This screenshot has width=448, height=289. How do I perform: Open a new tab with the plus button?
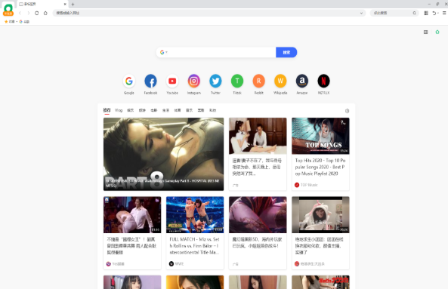click(73, 4)
